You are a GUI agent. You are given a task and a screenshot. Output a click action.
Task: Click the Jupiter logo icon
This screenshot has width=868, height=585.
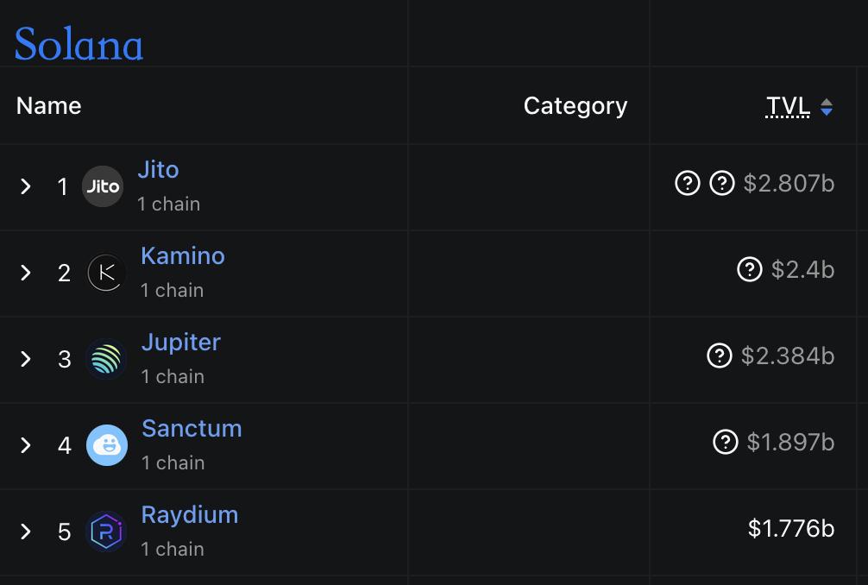(x=106, y=359)
